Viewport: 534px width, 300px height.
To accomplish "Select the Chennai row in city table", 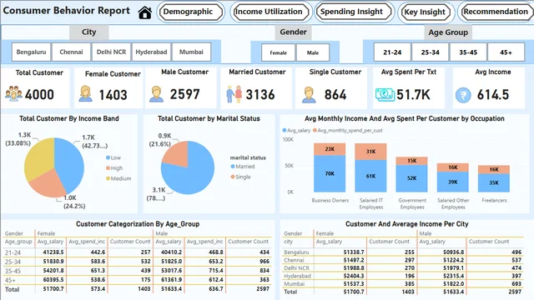I will click(x=402, y=260).
